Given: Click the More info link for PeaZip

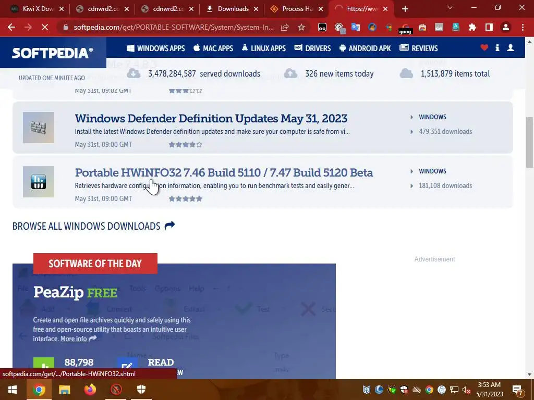Looking at the screenshot, I should [x=74, y=339].
